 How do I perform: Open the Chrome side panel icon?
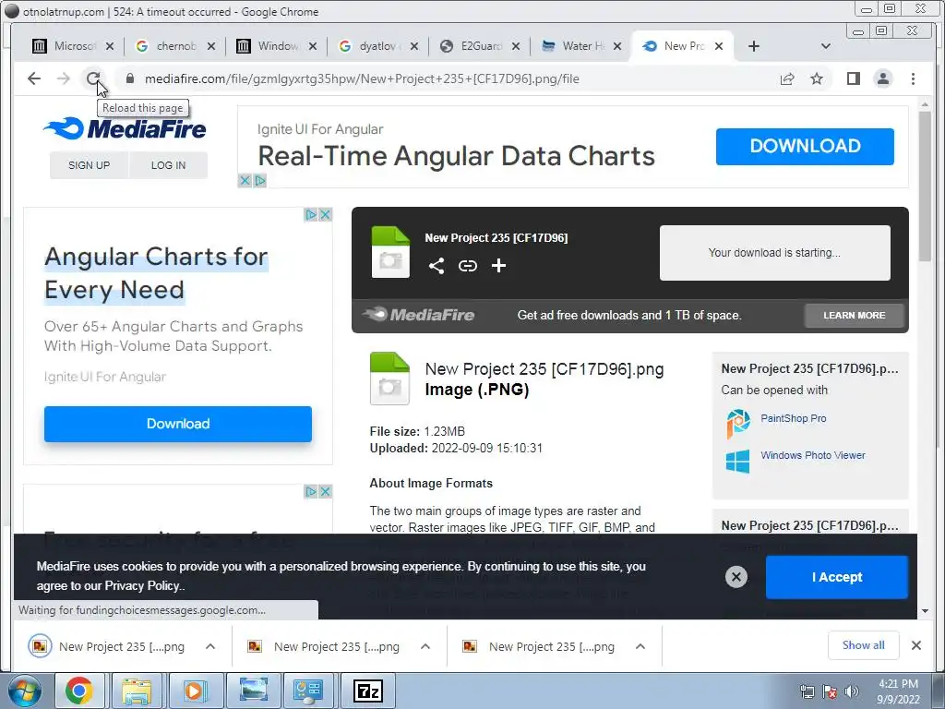click(x=854, y=78)
